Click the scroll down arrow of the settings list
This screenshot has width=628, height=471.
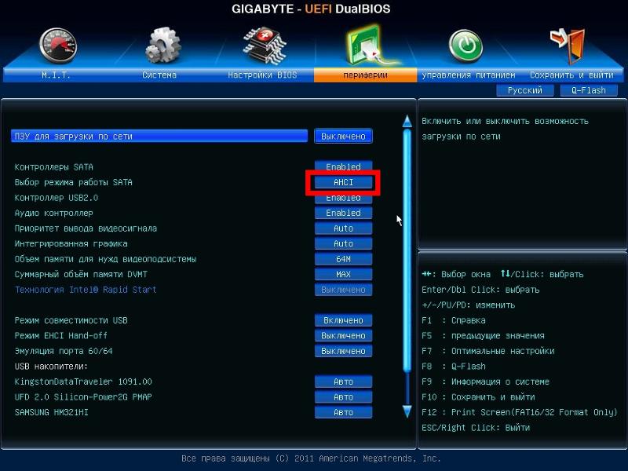point(407,411)
